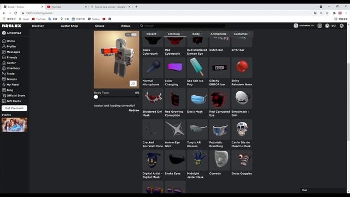Open the Robux menu
350x197 pixels.
click(x=126, y=26)
